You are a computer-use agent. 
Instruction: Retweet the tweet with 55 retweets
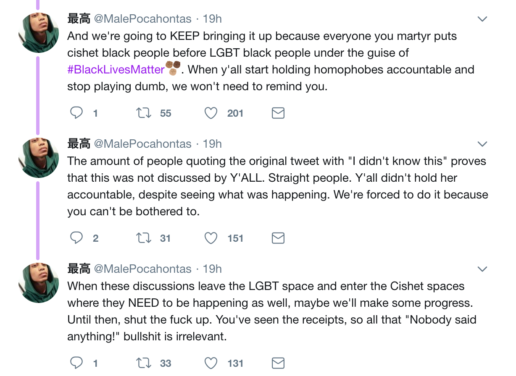144,113
